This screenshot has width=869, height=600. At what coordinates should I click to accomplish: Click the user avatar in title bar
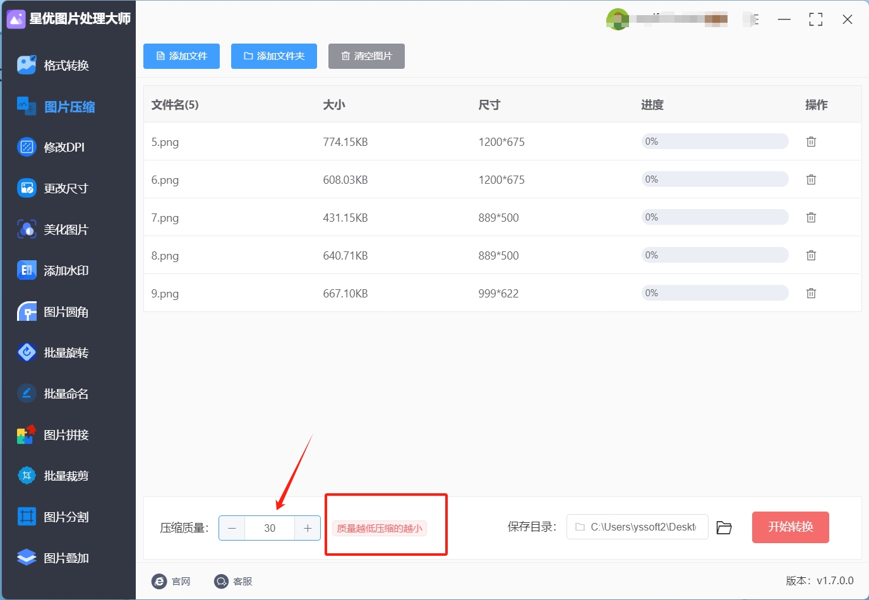pyautogui.click(x=617, y=20)
